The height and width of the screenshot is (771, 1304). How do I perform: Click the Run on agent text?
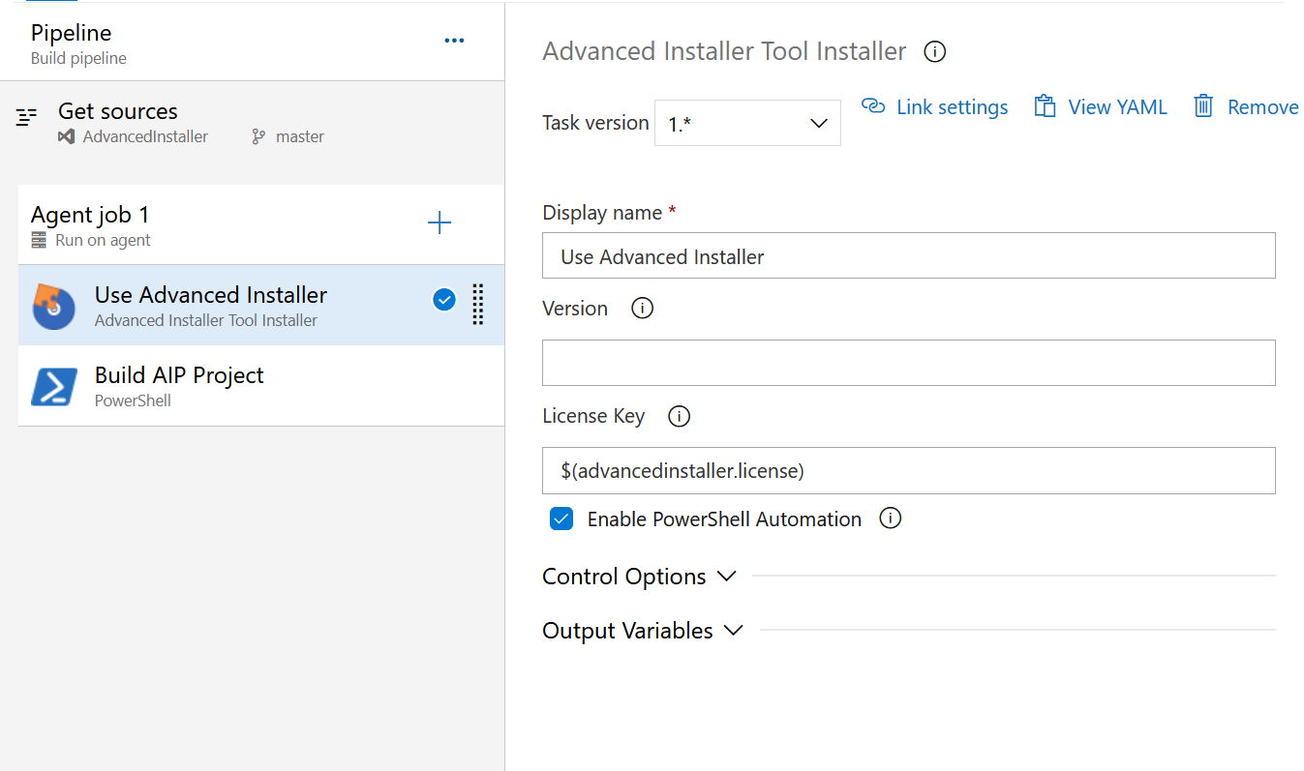(x=103, y=240)
